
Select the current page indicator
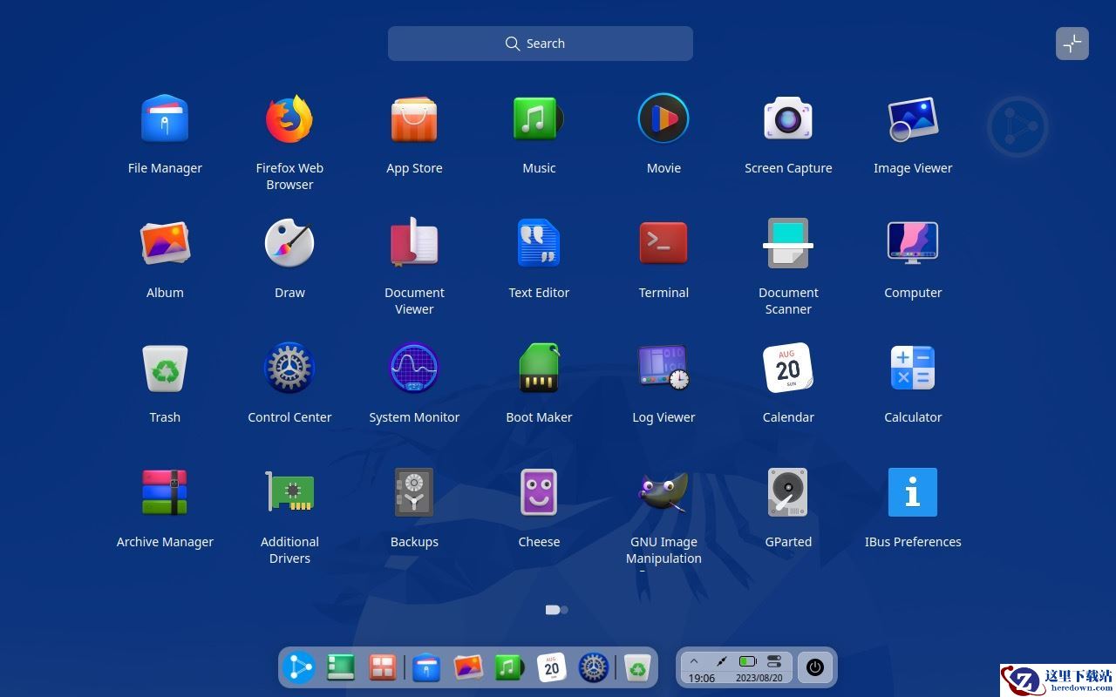pos(552,610)
